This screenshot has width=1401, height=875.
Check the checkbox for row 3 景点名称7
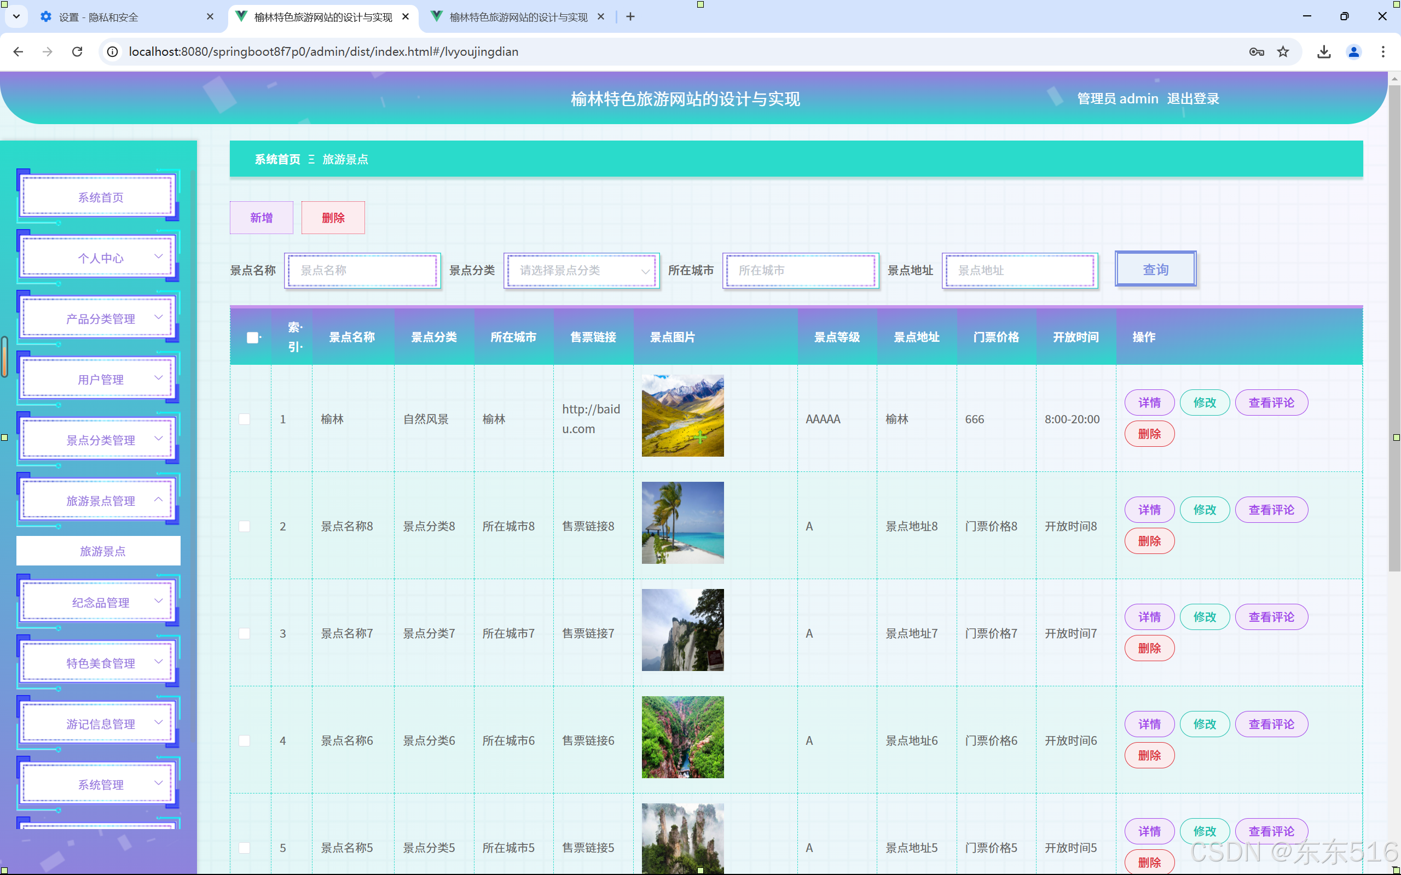[244, 634]
